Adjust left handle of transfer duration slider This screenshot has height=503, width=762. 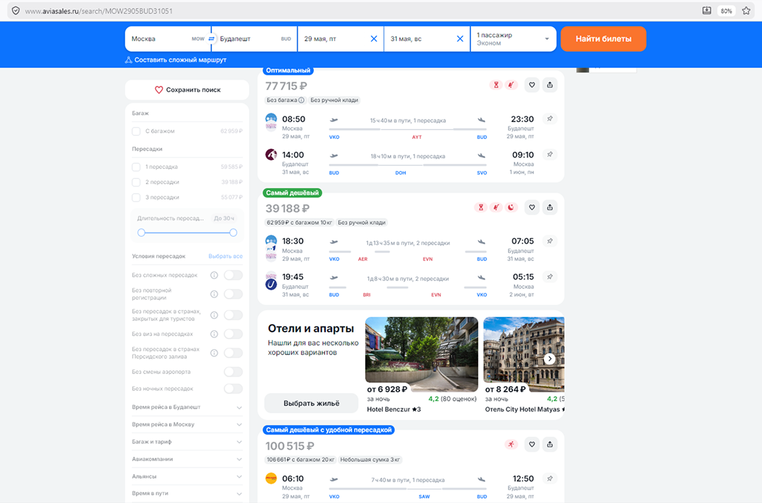141,233
